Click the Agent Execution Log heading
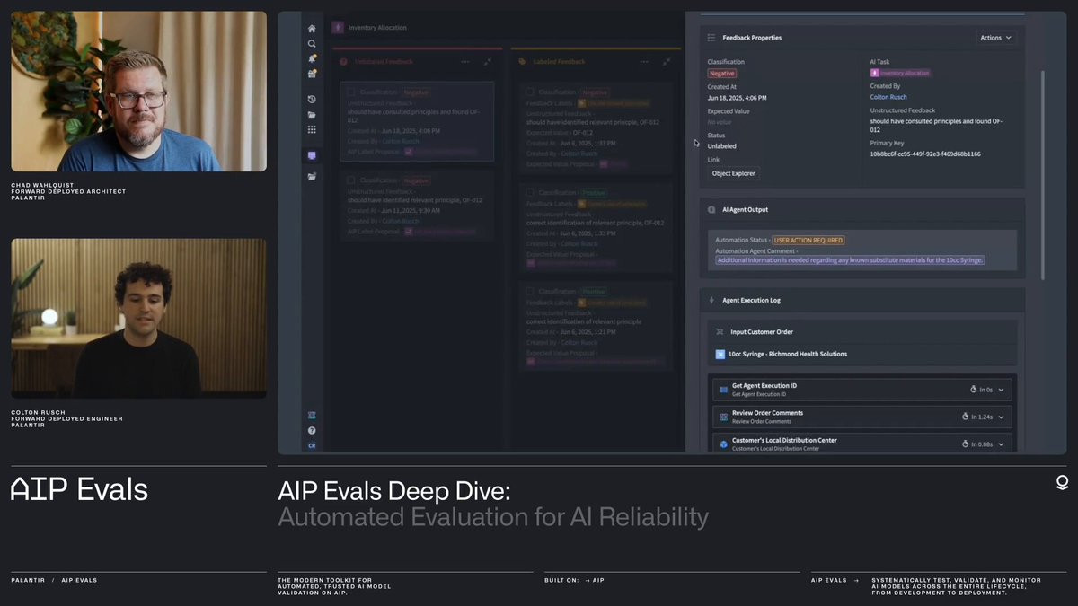The width and height of the screenshot is (1078, 606). (751, 300)
